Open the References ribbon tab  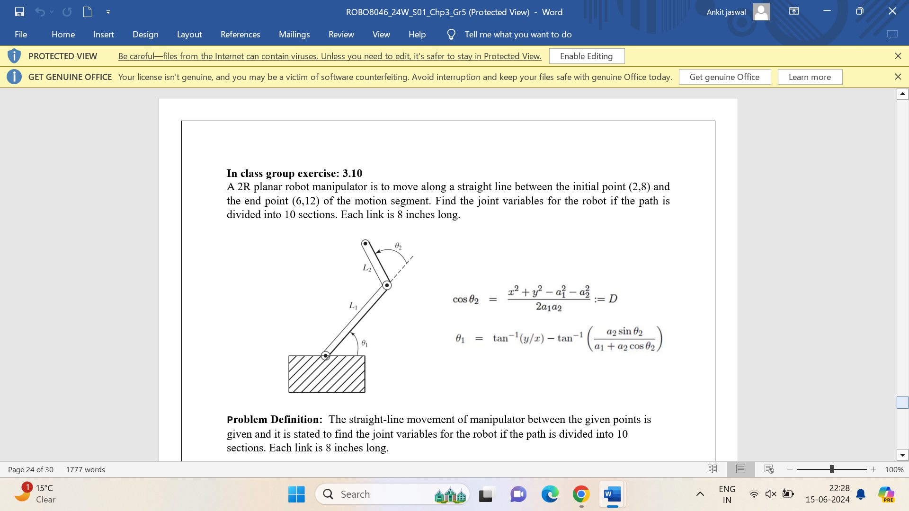(x=240, y=35)
